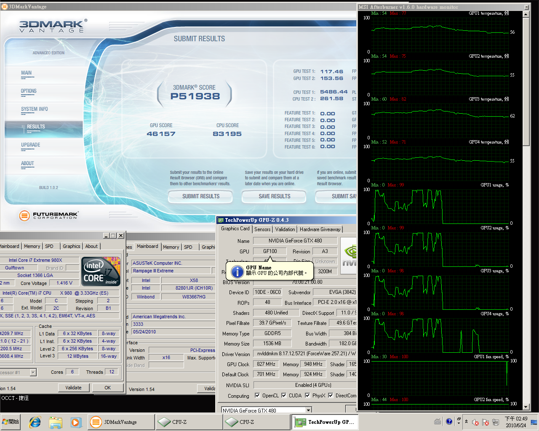Click the GF100 GPU field in GPU-Z
The width and height of the screenshot is (539, 431).
(270, 251)
